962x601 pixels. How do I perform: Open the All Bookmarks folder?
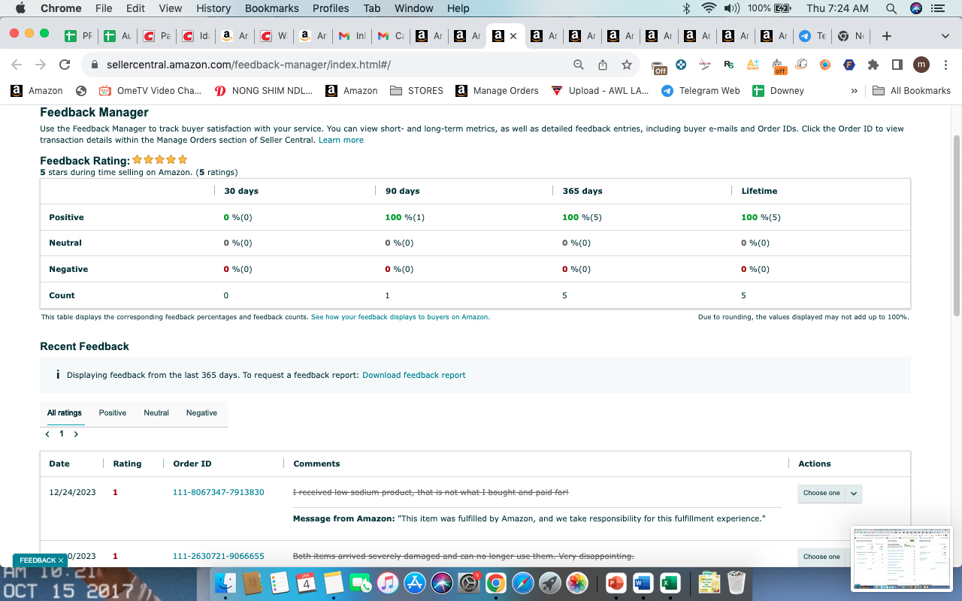(x=912, y=90)
